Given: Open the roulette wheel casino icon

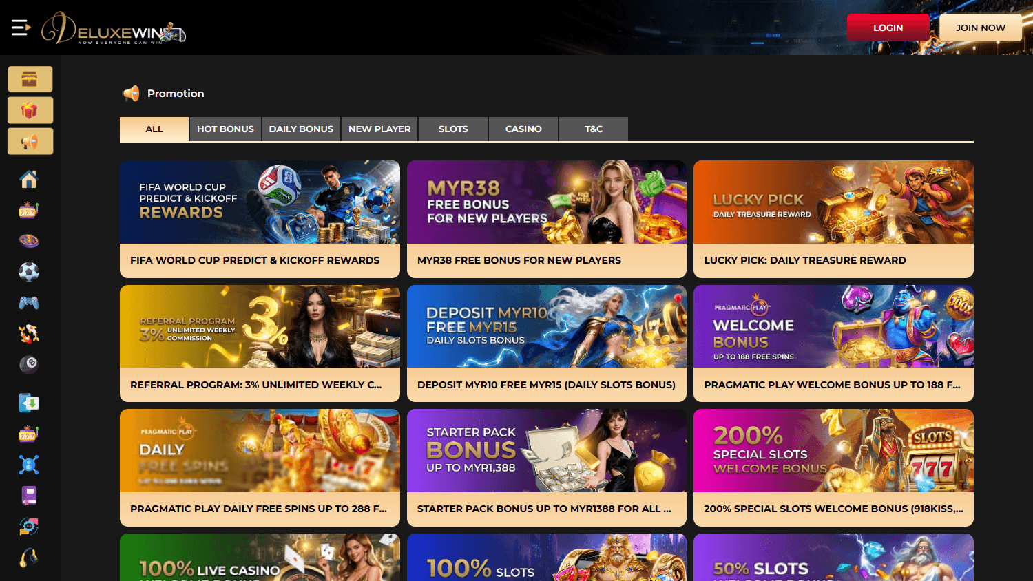Looking at the screenshot, I should 29,241.
